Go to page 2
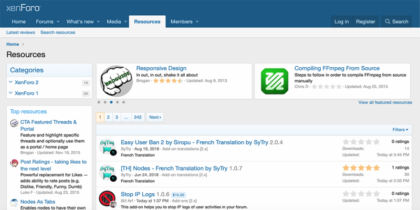Screen dimensions: 420x210 click(108, 117)
